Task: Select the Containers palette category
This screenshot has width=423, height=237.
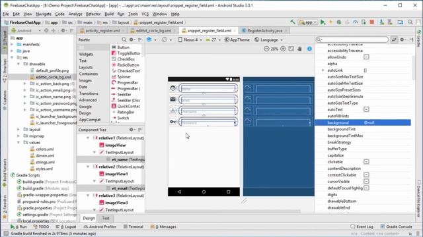Action: point(89,74)
